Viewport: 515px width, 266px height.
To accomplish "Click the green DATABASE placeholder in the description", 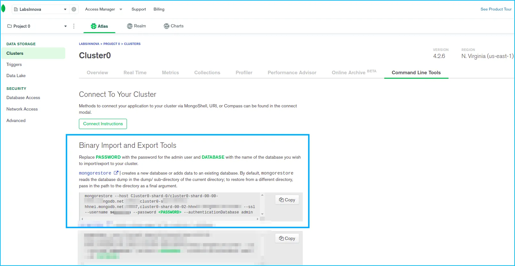I will 213,157.
